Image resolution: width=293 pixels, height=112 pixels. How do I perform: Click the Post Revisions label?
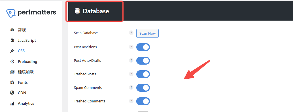click(85, 47)
